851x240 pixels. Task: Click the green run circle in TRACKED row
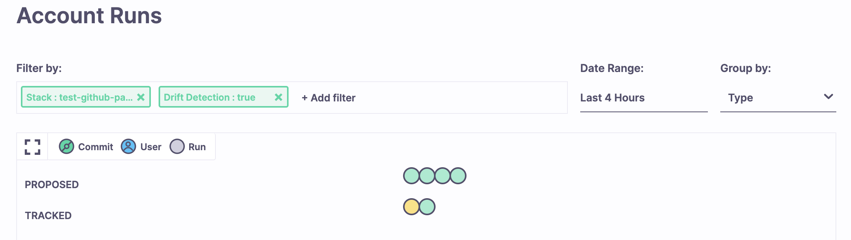427,207
